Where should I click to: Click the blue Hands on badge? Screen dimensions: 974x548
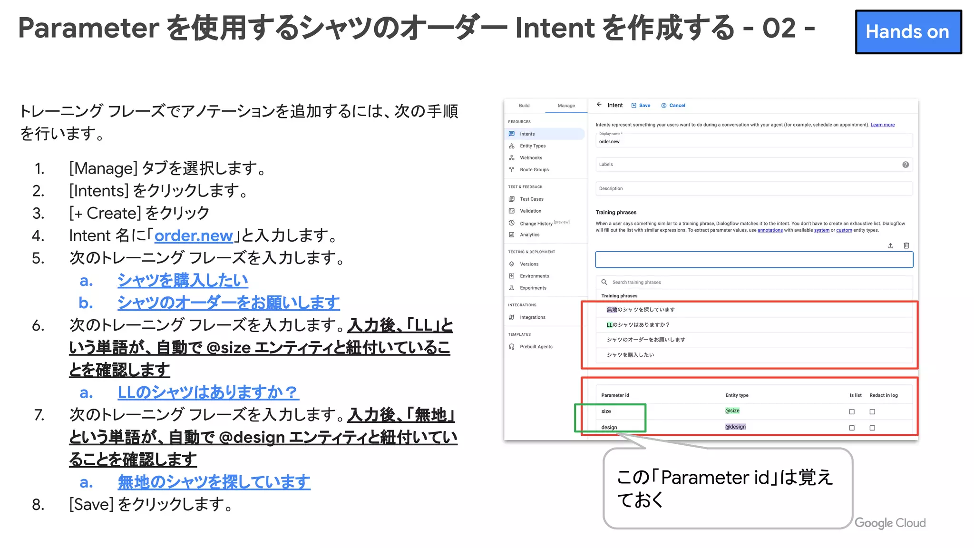[x=908, y=32]
